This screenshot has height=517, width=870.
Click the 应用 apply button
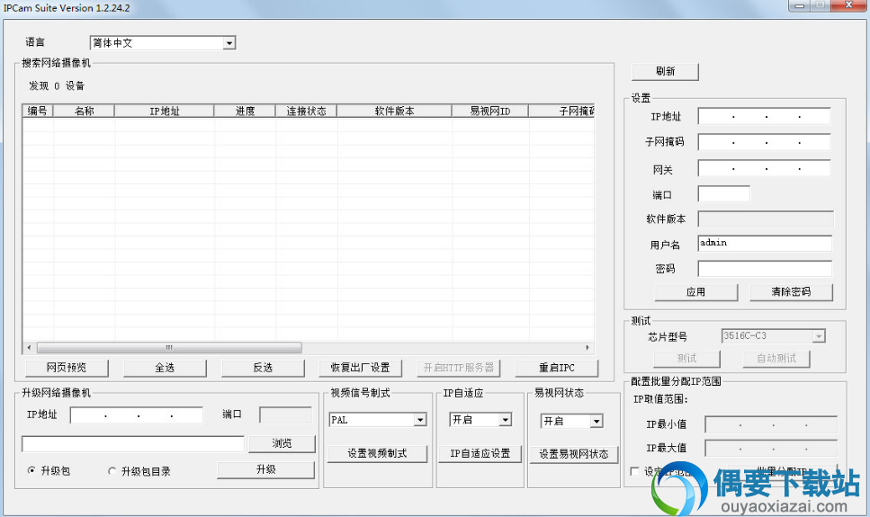695,292
